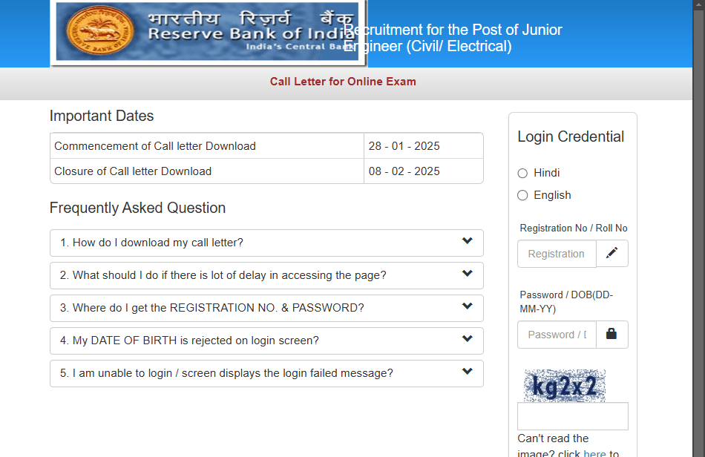Click the captcha text entry box
Image resolution: width=705 pixels, height=457 pixels.
coord(572,416)
